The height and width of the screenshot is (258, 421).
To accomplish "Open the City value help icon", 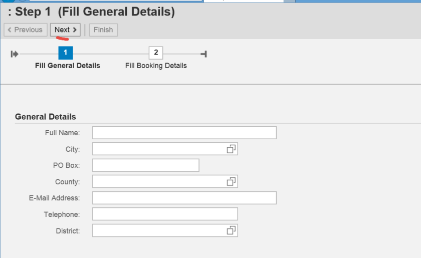I will 231,149.
